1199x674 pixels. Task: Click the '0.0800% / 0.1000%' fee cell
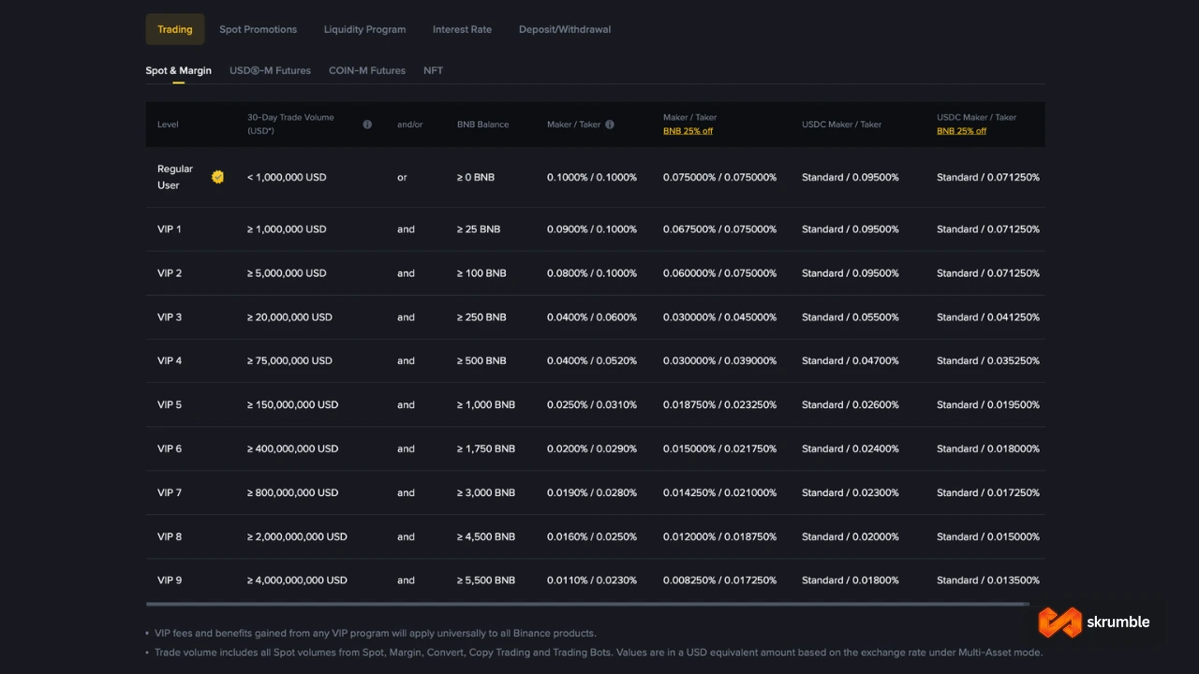coord(592,273)
